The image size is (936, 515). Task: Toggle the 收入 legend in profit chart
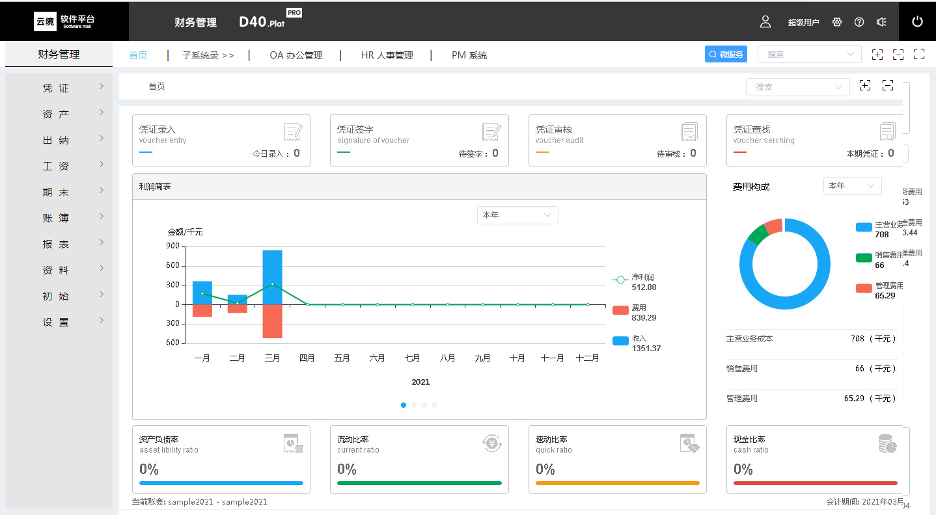620,341
